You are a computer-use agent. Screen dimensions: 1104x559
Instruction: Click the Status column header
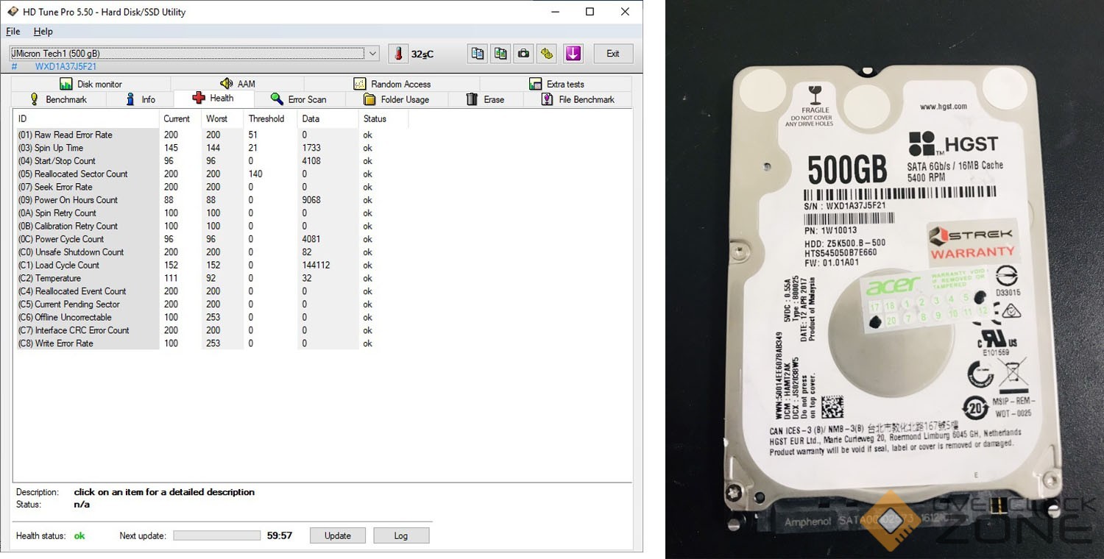click(x=383, y=118)
